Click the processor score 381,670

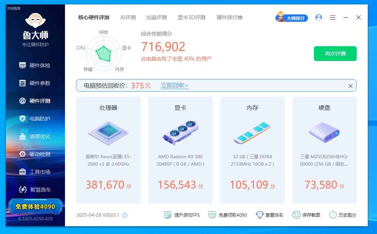[x=105, y=185]
